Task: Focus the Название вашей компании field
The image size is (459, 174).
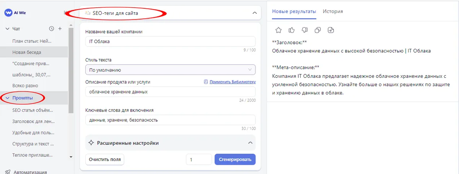Action: click(x=170, y=41)
